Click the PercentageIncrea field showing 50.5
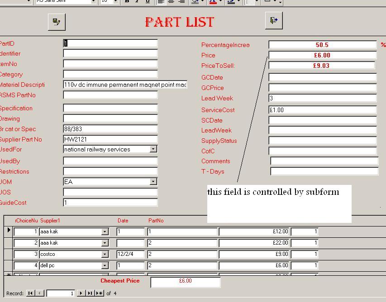This screenshot has height=302, width=386. coord(323,45)
